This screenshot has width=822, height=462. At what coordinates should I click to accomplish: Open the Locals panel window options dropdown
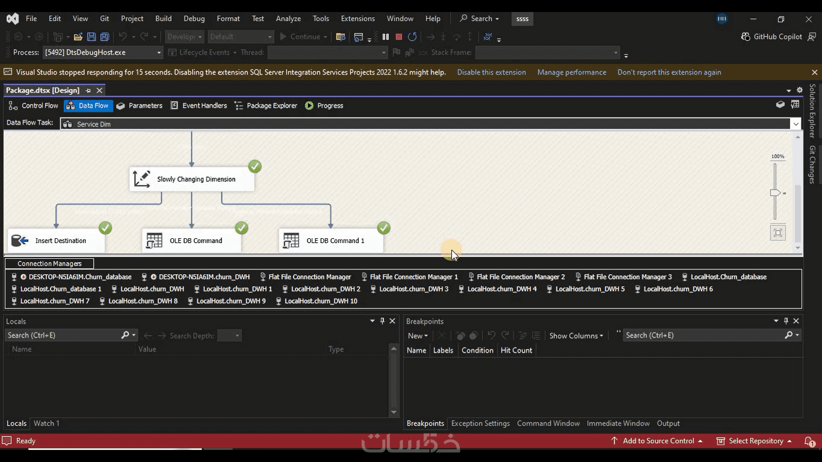pos(372,321)
